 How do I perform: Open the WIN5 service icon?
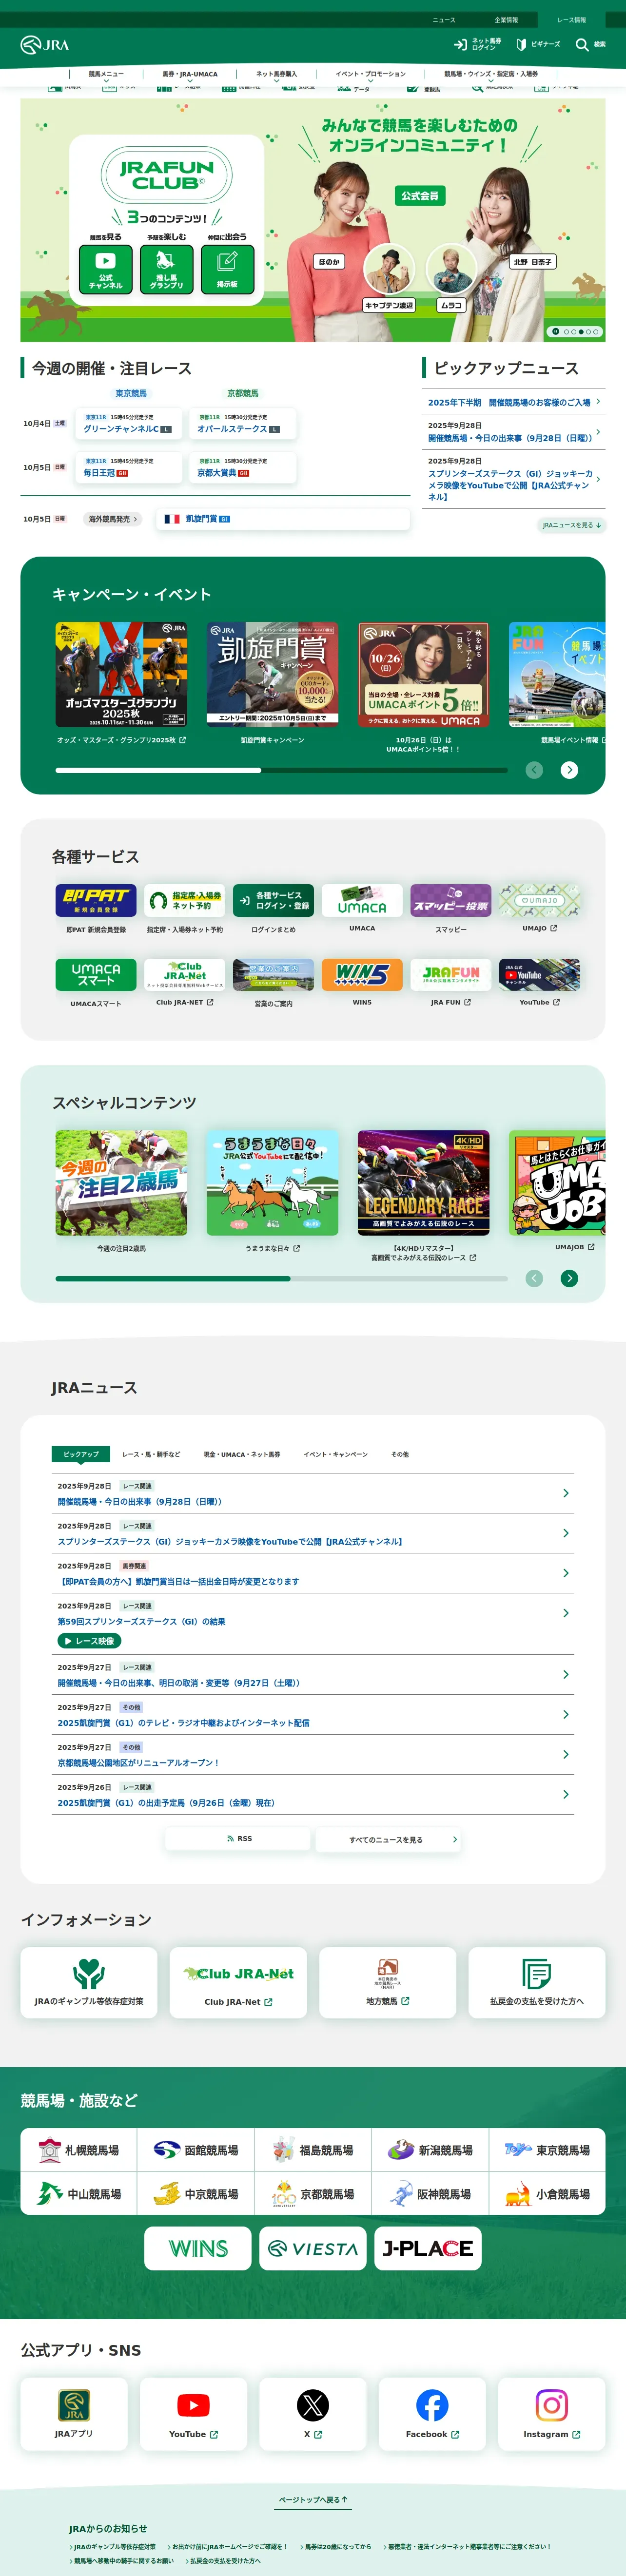[x=362, y=974]
